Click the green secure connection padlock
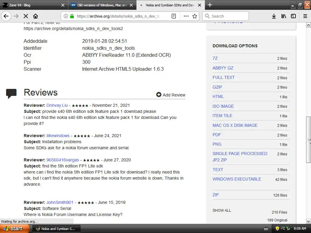 tap(72, 16)
